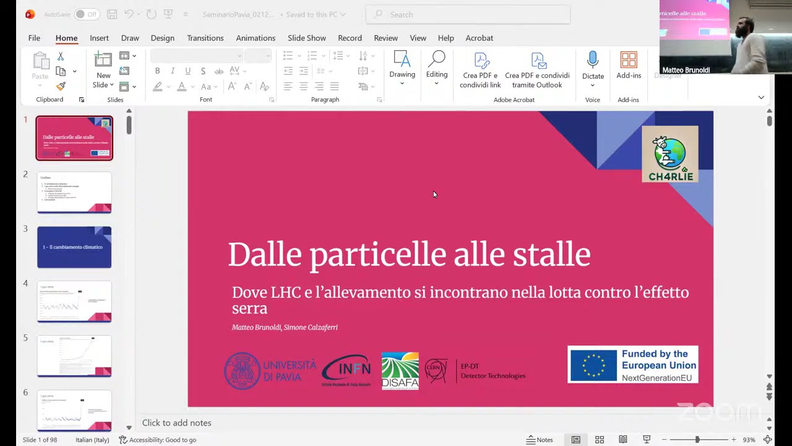Screen dimensions: 792x446
Task: Apply Strikethrough formatting
Action: pyautogui.click(x=218, y=71)
